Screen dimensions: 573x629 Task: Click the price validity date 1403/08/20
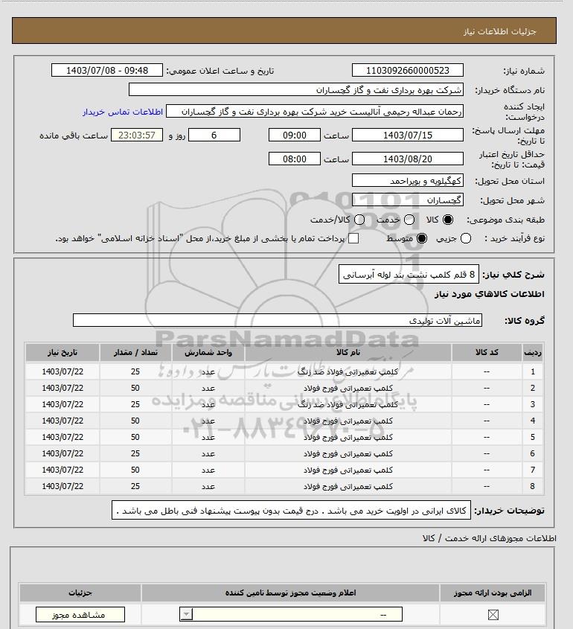click(407, 159)
